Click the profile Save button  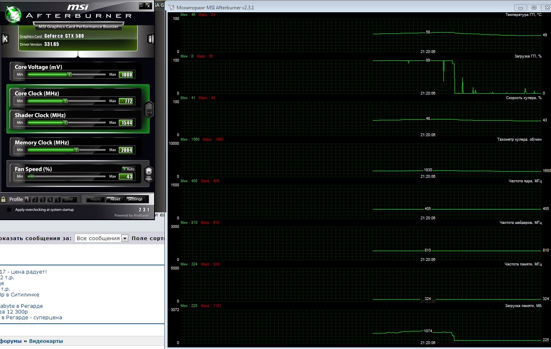69,199
